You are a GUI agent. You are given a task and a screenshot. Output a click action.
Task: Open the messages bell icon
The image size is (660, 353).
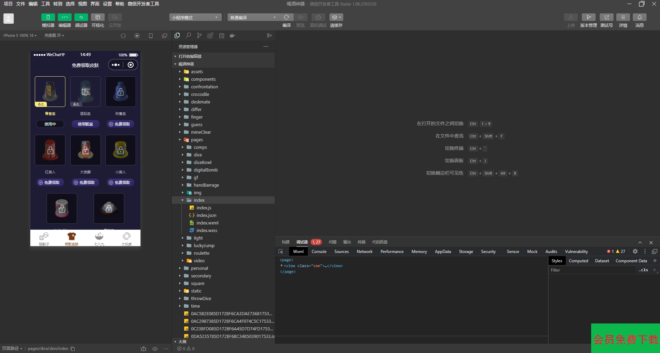(639, 17)
